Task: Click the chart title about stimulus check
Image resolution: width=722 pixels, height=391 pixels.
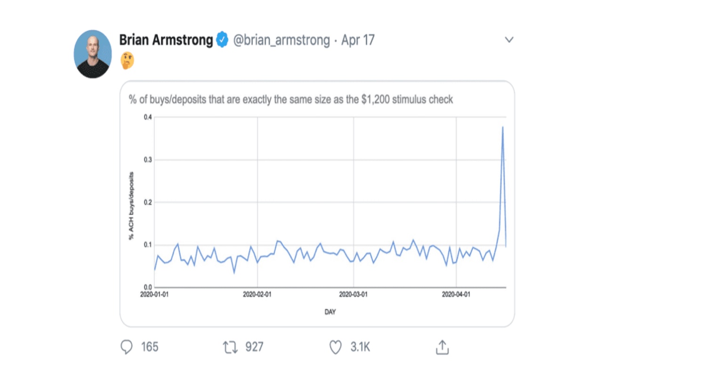Action: 291,100
